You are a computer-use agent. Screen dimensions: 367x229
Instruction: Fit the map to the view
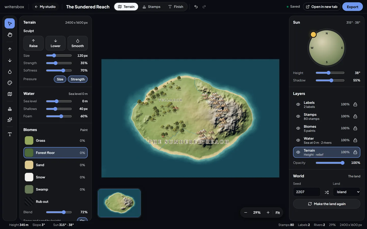(x=278, y=213)
